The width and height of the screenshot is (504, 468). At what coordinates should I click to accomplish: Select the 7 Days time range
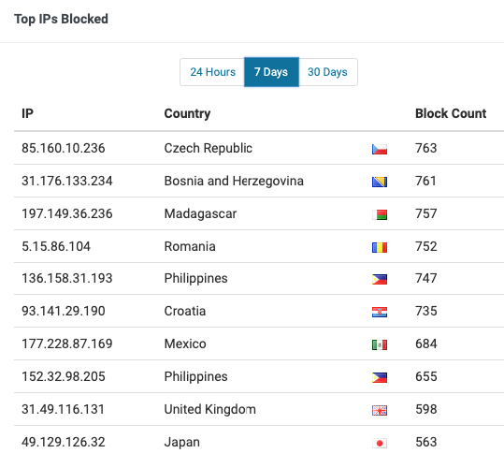(271, 72)
